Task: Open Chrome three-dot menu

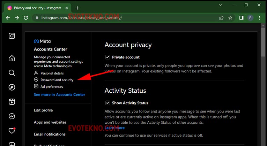Action: [260, 18]
